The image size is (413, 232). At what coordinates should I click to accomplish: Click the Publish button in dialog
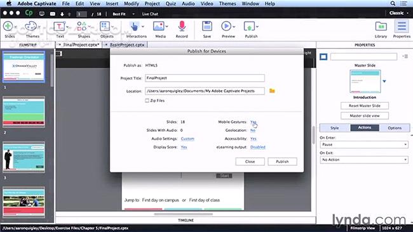coord(282,162)
